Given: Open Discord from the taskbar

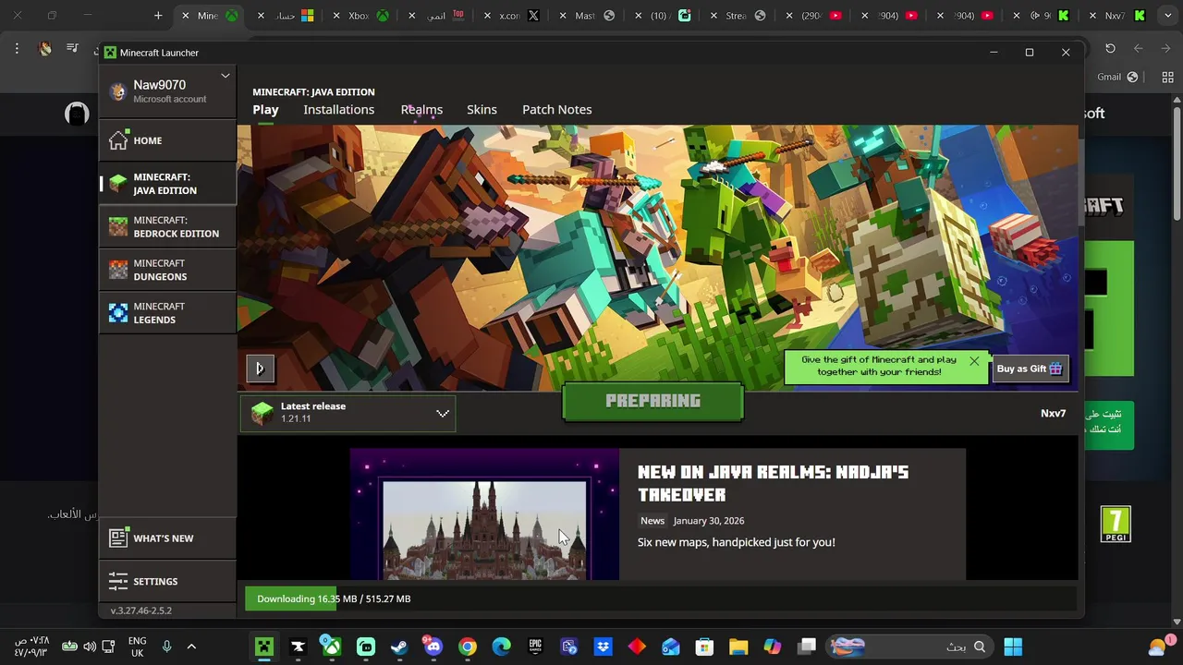Looking at the screenshot, I should point(433,646).
